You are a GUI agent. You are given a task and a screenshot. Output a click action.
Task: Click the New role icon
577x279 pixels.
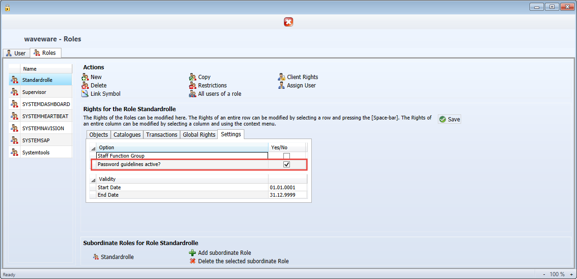coord(85,77)
